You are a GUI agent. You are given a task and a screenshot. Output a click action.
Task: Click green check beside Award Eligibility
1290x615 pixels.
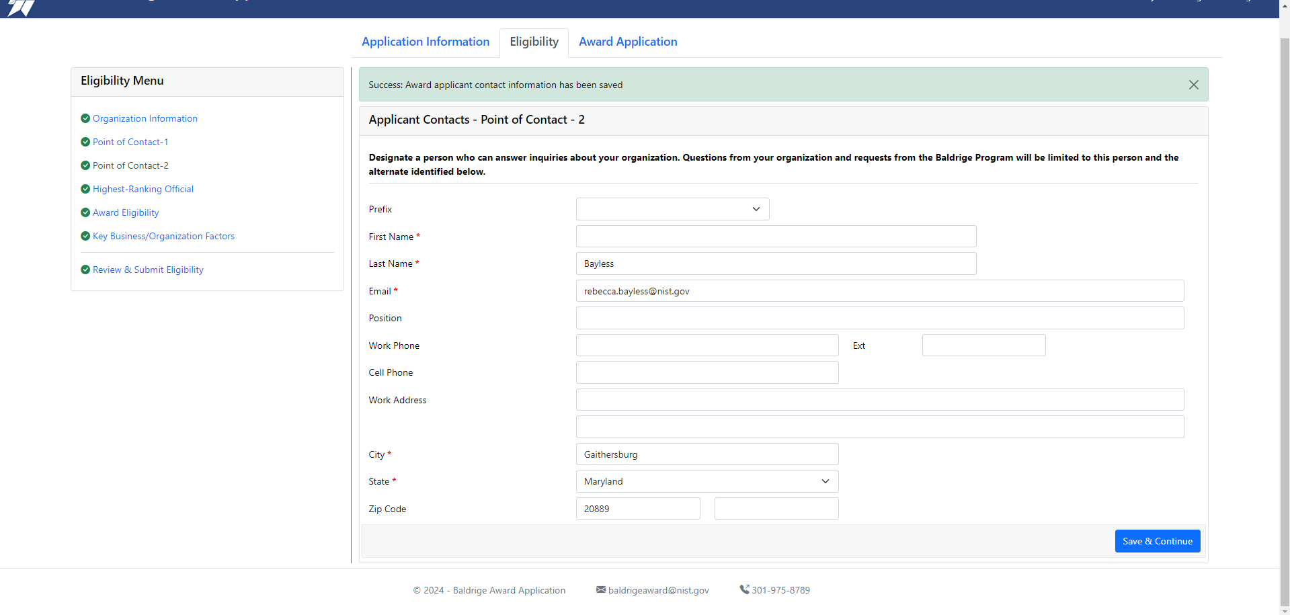85,212
